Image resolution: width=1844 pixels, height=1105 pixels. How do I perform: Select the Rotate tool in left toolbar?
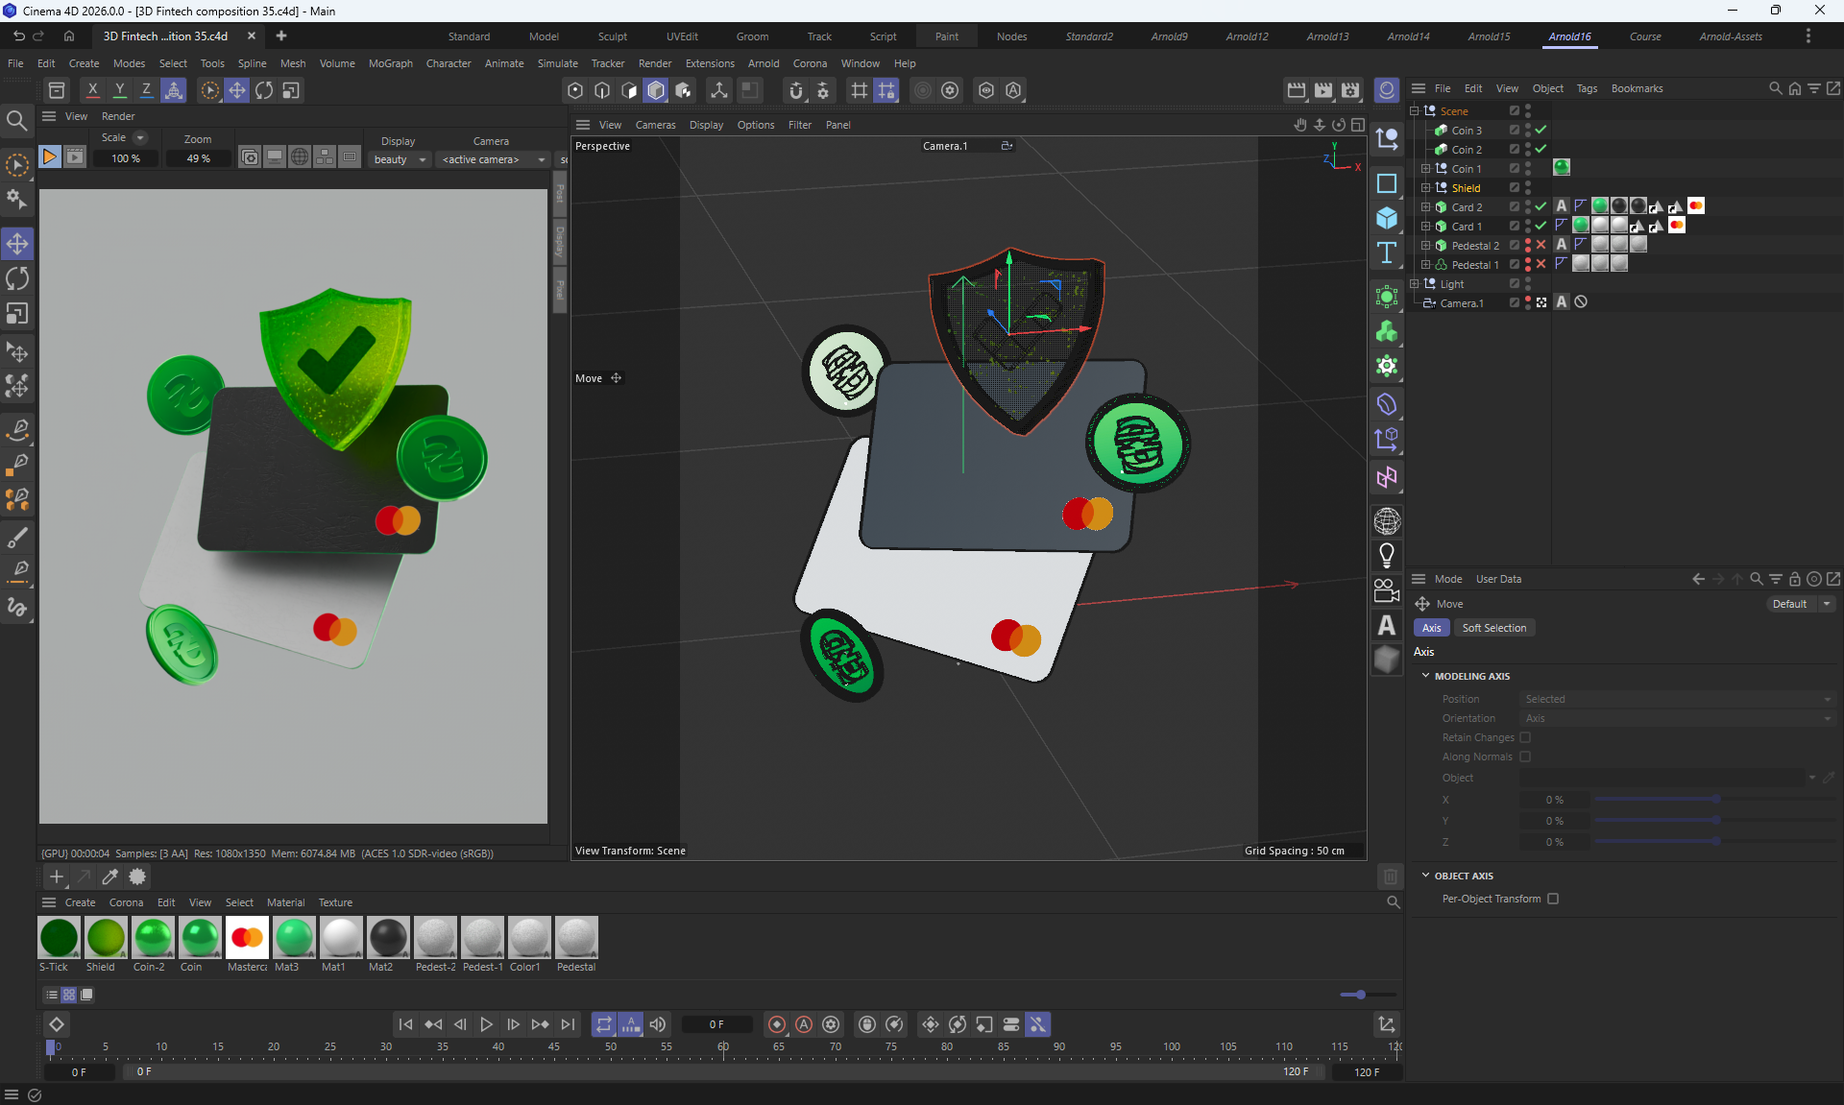point(17,278)
